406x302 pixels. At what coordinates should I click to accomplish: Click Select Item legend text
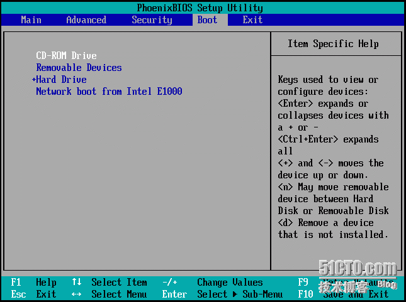[119, 282]
